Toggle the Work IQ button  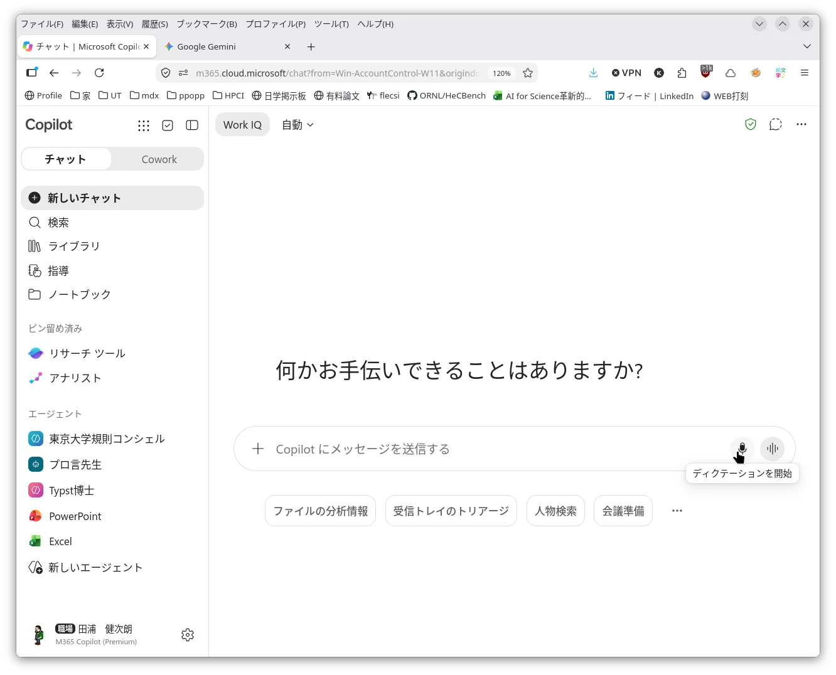[242, 125]
